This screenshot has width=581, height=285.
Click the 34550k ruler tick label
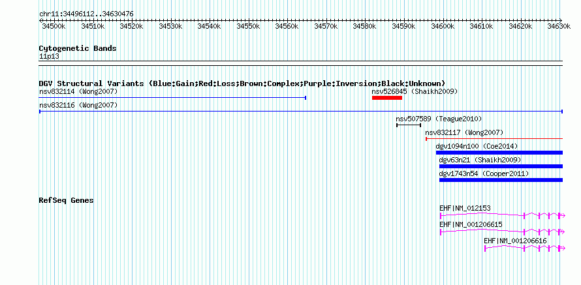coord(248,27)
